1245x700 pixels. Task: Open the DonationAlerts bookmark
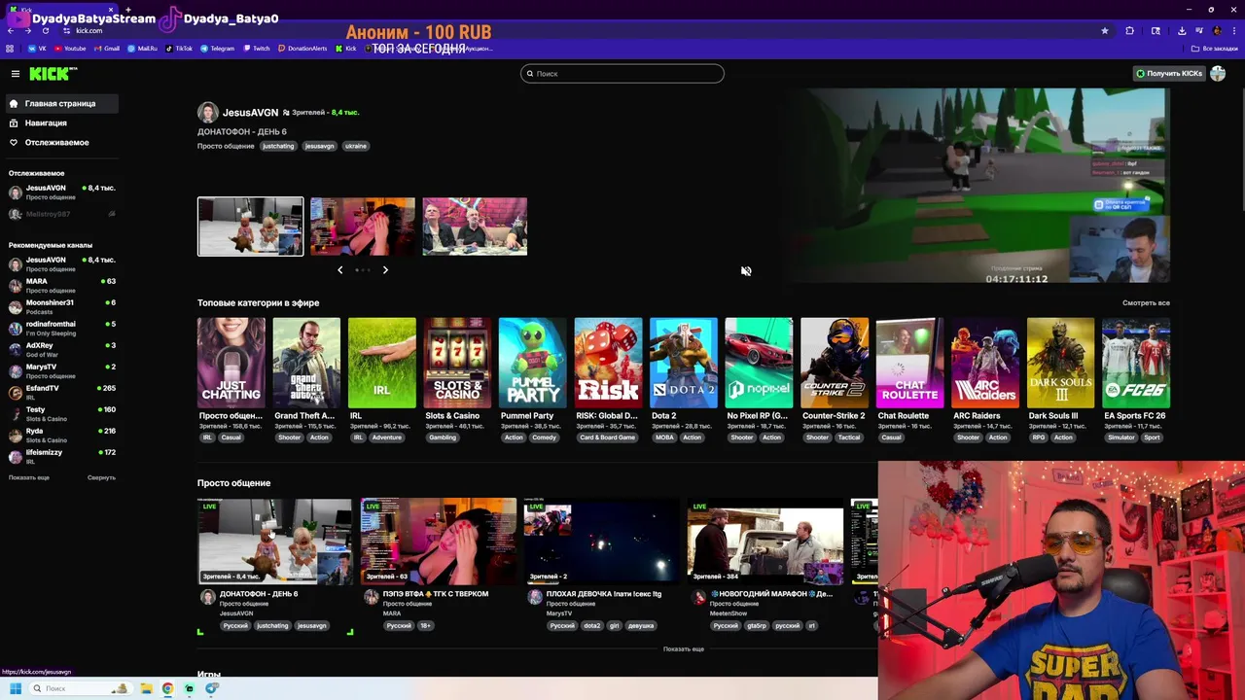[x=302, y=49]
